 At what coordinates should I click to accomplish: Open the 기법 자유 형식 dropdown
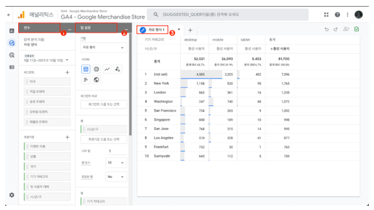coord(103,48)
